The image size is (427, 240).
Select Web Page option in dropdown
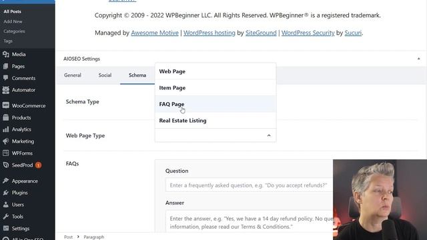[x=216, y=71]
